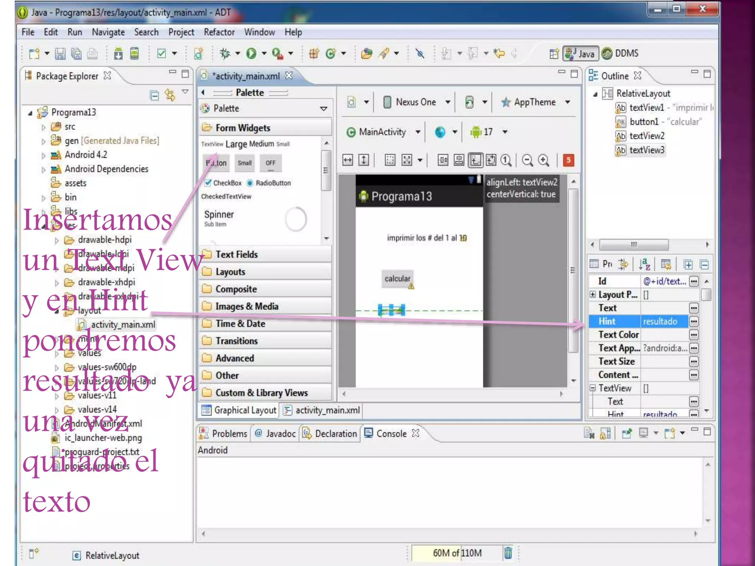
Task: Open the Layouts palette category
Action: 265,272
